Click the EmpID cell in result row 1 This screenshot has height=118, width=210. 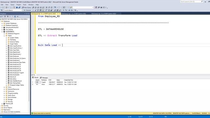[38, 82]
